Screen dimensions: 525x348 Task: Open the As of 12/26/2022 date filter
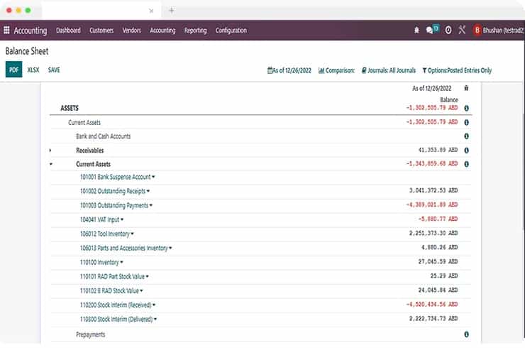[x=289, y=70]
